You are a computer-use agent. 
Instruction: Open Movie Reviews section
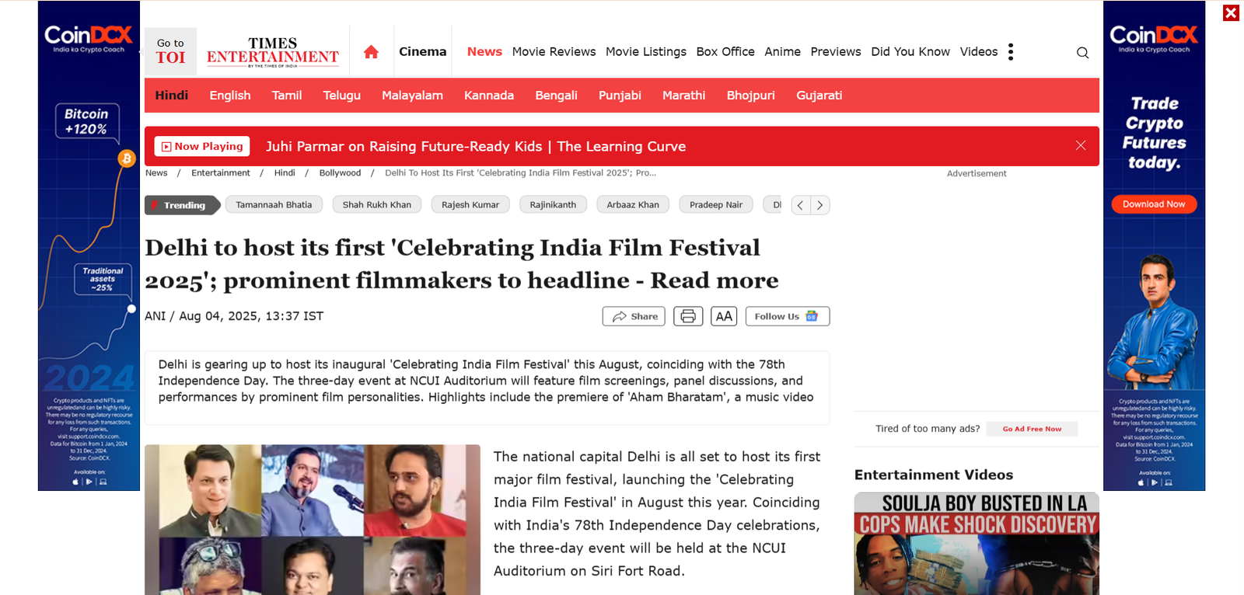coord(554,52)
